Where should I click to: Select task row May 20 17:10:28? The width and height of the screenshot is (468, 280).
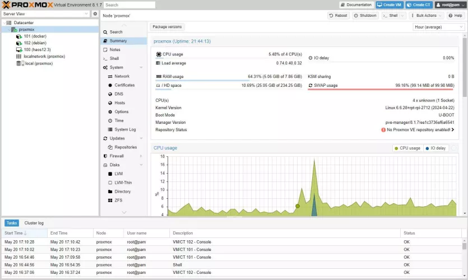[231, 242]
